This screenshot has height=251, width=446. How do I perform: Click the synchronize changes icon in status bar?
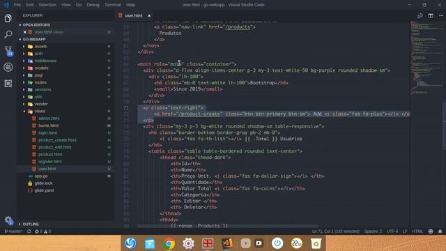pyautogui.click(x=29, y=231)
